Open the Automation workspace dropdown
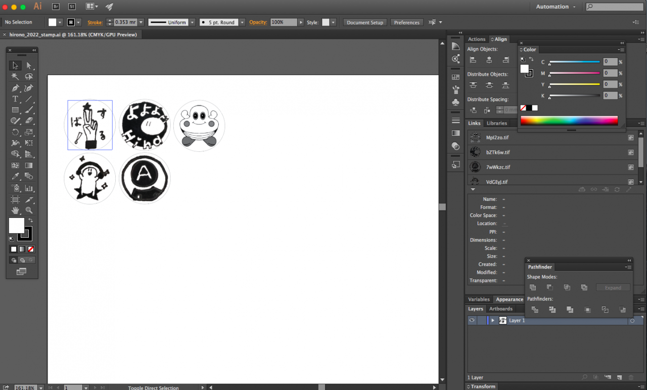647x390 pixels. [555, 7]
